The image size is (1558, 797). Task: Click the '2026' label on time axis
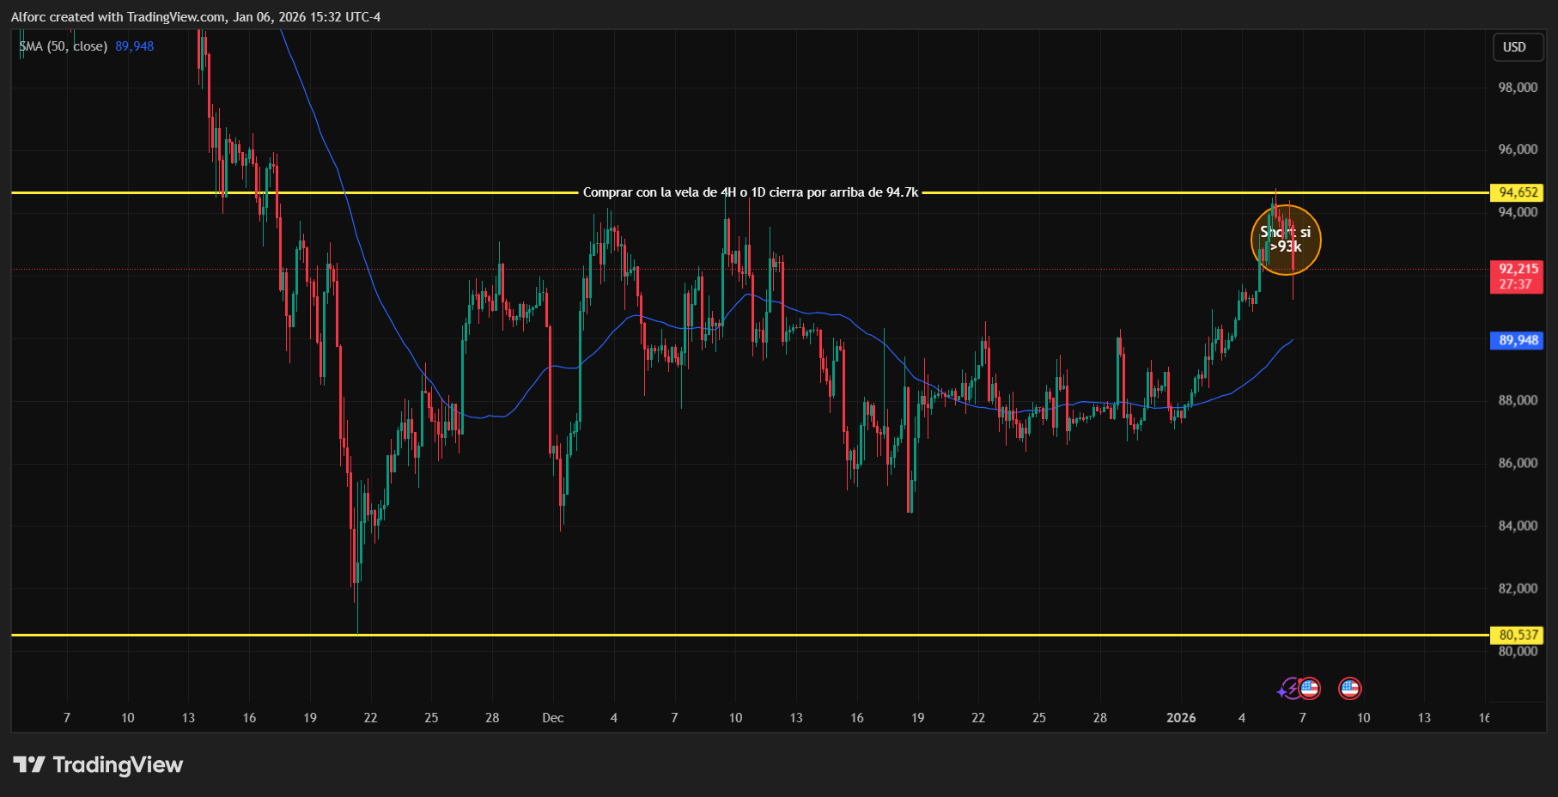point(1181,718)
